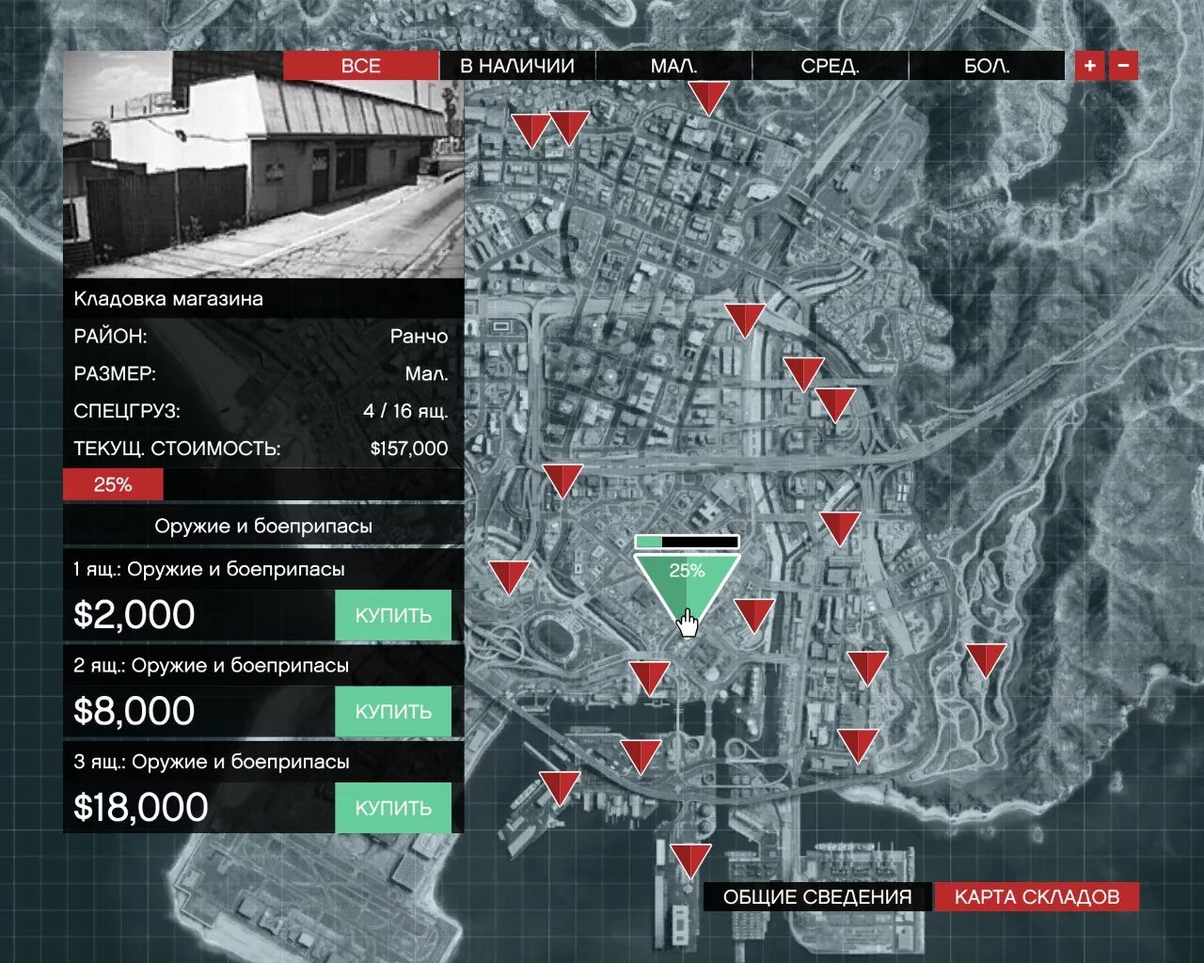1204x963 pixels.
Task: Click the $18,000 price text
Action: pyautogui.click(x=141, y=808)
